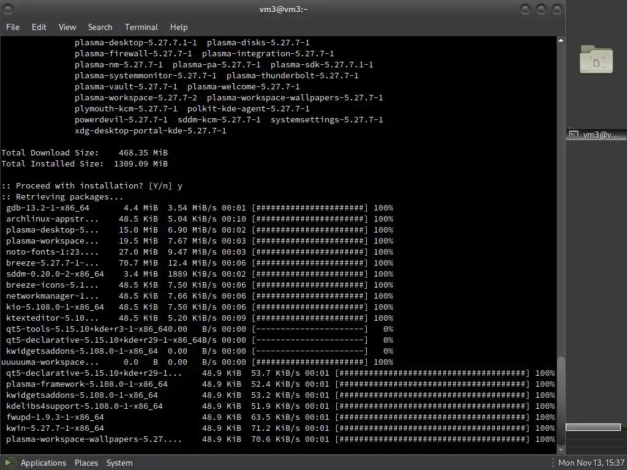Click the Applications menu logo icon
Screen dimensions: 627x470
[10, 463]
